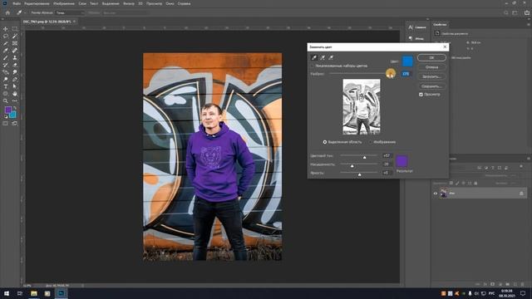Select the Move tool

click(6, 29)
